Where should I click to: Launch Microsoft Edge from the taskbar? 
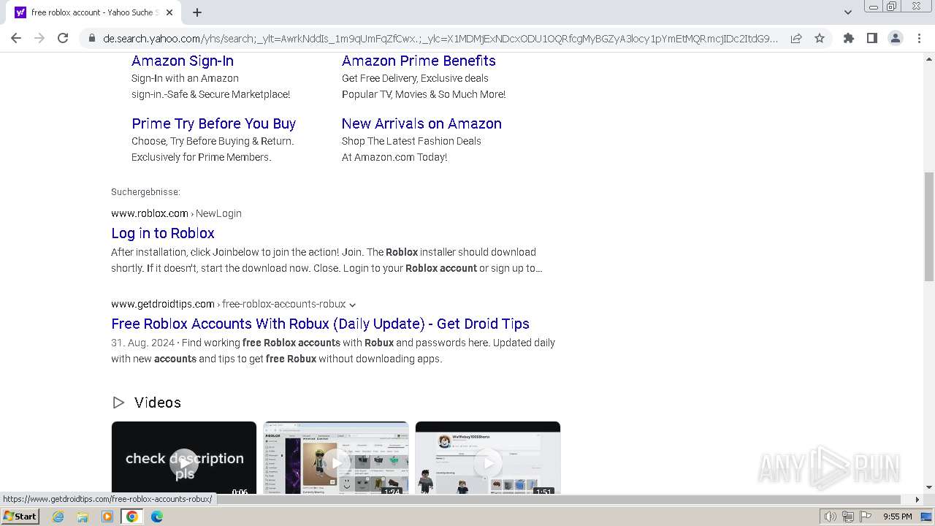pyautogui.click(x=157, y=517)
